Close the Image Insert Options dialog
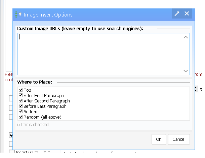 tap(187, 13)
